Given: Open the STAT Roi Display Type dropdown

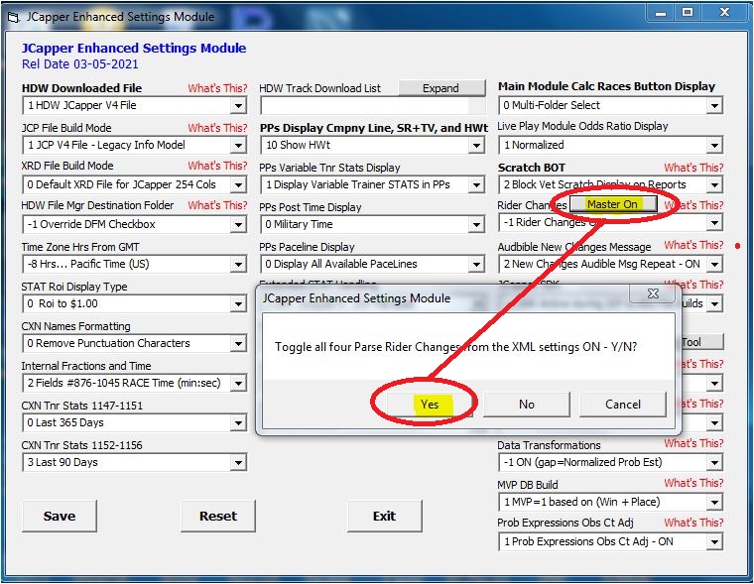Looking at the screenshot, I should pyautogui.click(x=238, y=304).
